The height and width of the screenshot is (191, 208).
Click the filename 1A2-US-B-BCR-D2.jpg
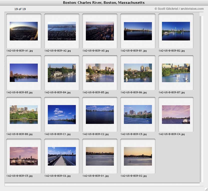pos(134,176)
